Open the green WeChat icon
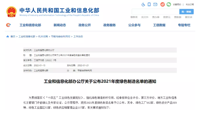This screenshot has height=116, width=199. click(169, 4)
